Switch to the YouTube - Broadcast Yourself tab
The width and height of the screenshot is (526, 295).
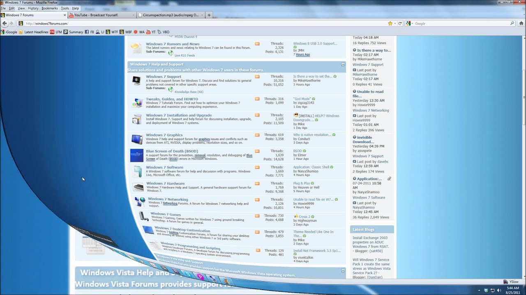102,15
